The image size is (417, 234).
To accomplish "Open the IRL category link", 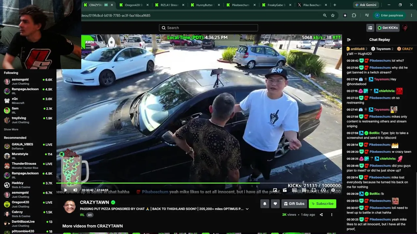I will 82,215.
